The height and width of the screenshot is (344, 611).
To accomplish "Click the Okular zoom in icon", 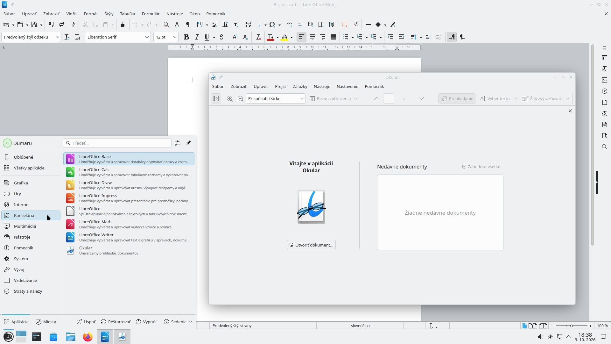I will pyautogui.click(x=229, y=99).
